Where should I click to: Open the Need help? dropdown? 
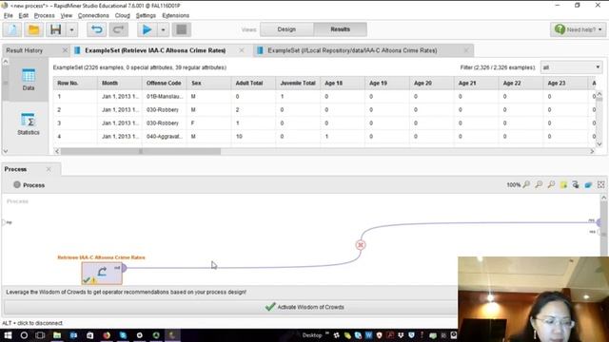click(x=579, y=29)
